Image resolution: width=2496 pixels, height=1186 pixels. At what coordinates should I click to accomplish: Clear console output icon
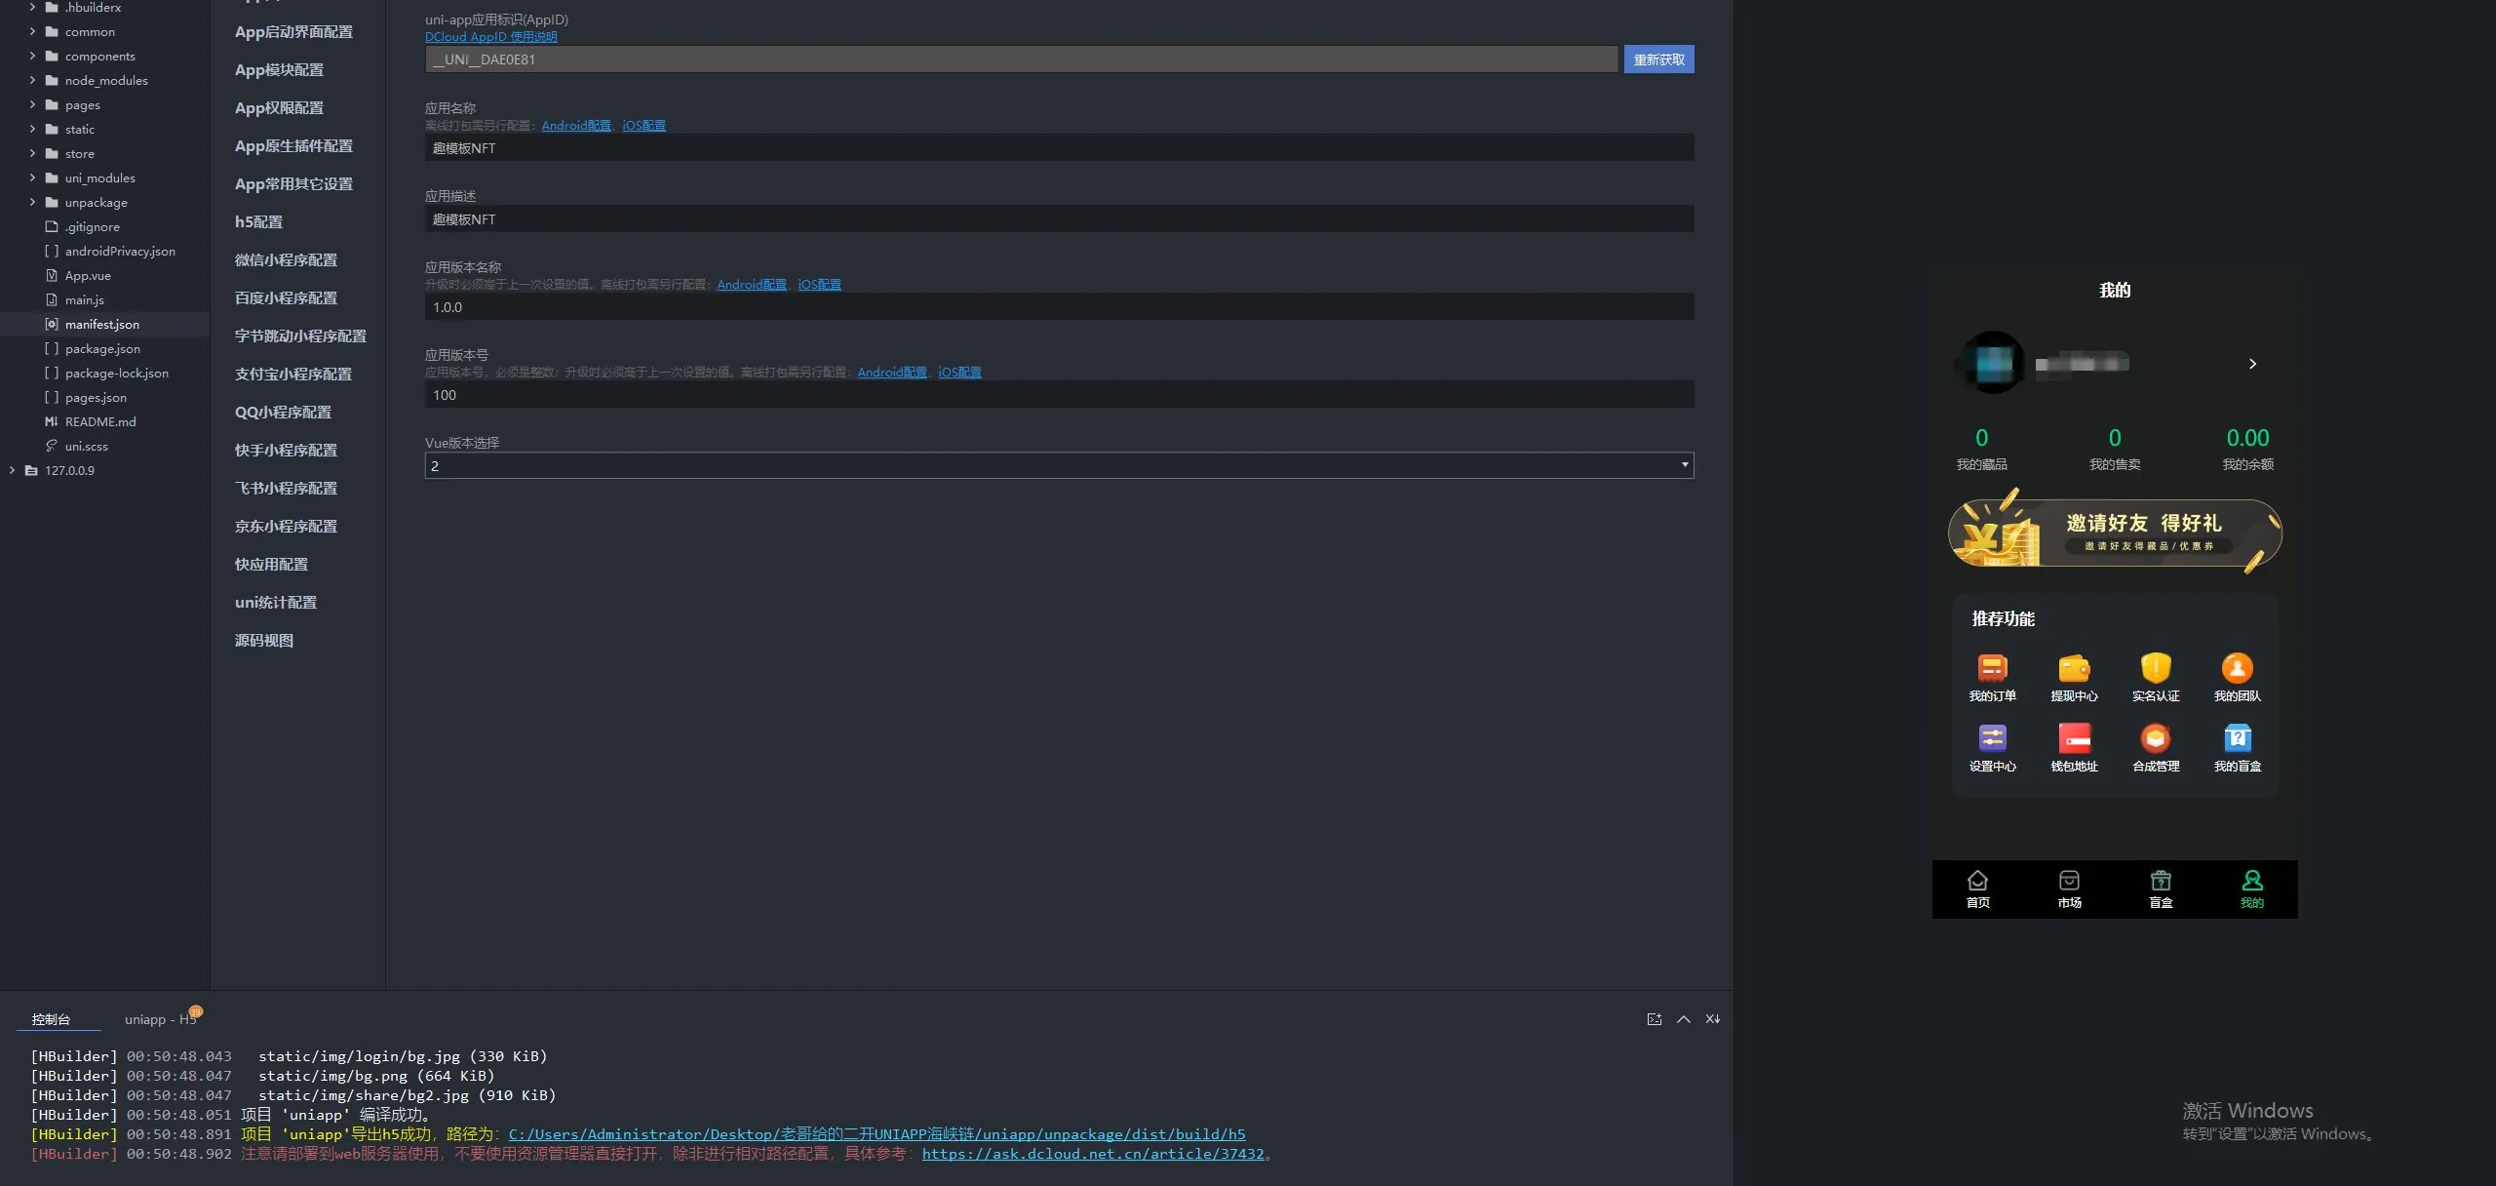point(1712,1019)
